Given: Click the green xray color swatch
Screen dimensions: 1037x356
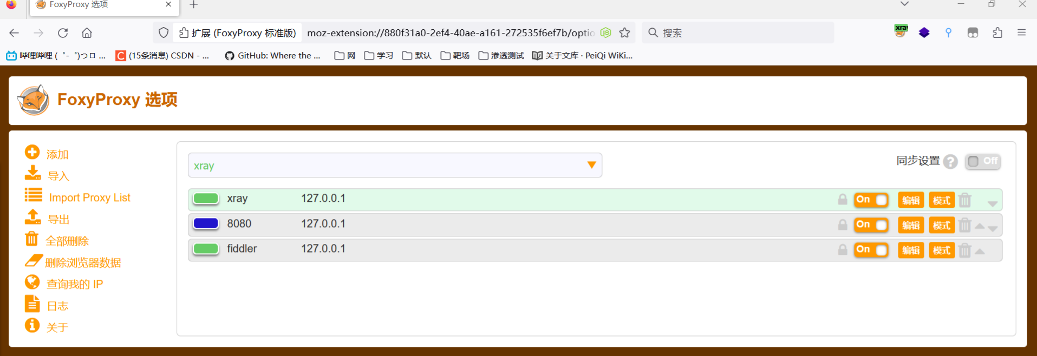Looking at the screenshot, I should click(x=206, y=199).
